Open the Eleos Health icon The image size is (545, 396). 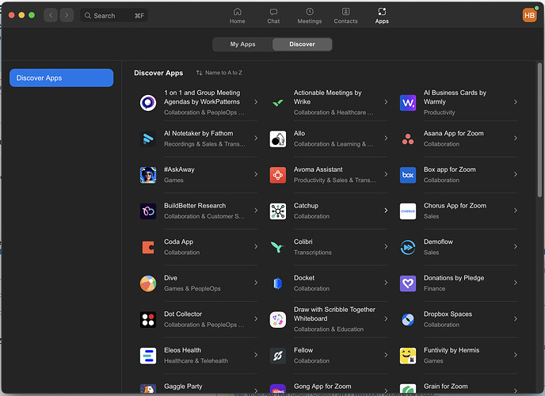(x=148, y=356)
